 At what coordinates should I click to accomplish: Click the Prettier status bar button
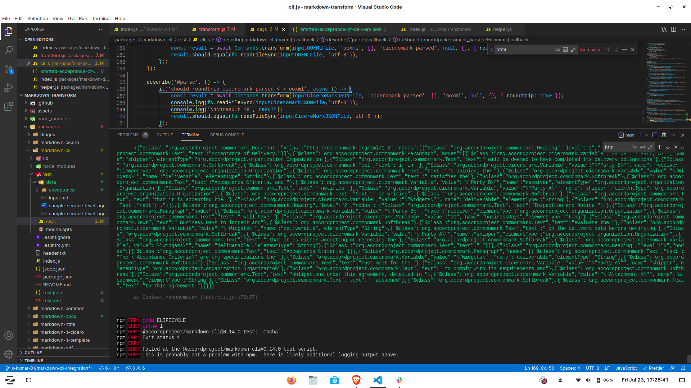(654, 368)
